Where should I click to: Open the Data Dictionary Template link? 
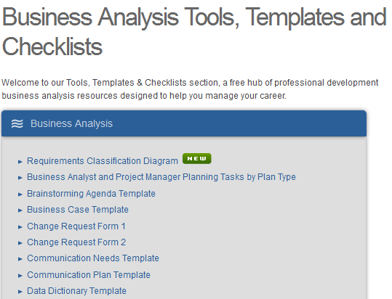coord(76,291)
